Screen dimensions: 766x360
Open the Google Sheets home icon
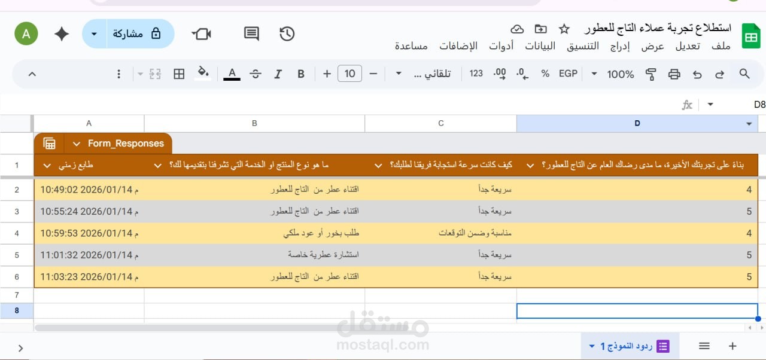[x=750, y=36]
